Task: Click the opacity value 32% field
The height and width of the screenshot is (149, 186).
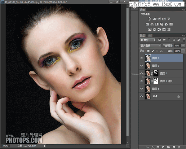Action: click(x=177, y=46)
